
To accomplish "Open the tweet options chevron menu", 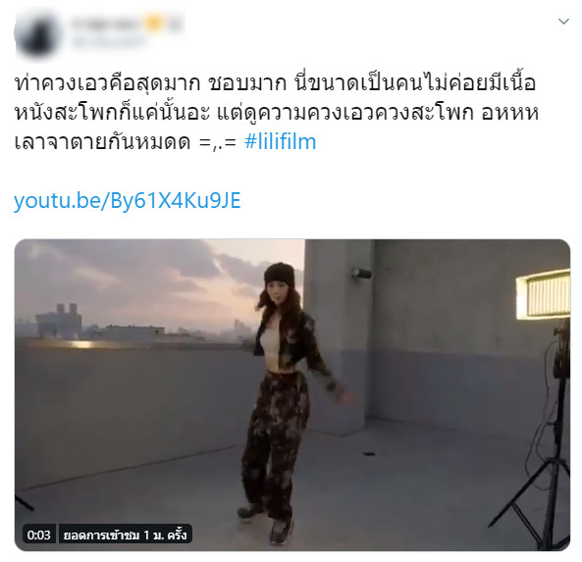I will coord(563,22).
